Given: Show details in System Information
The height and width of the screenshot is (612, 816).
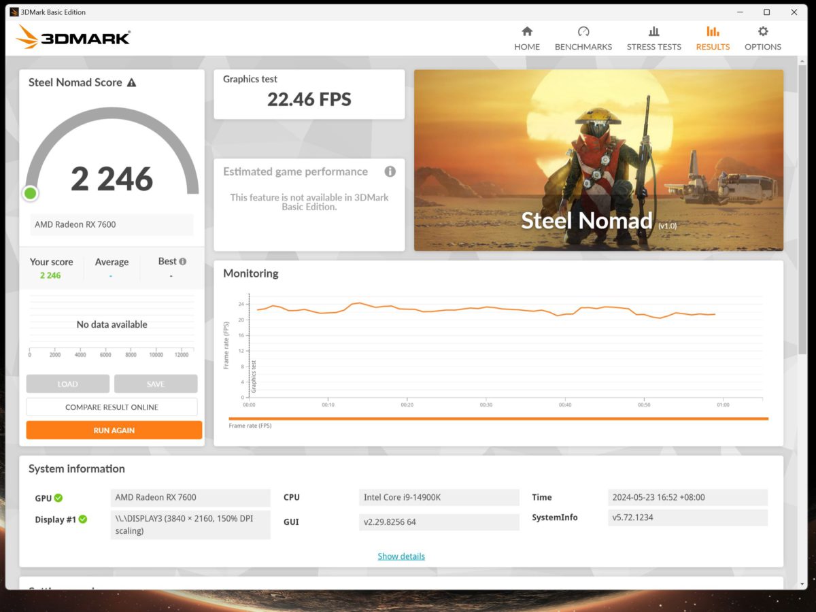Looking at the screenshot, I should pyautogui.click(x=401, y=556).
